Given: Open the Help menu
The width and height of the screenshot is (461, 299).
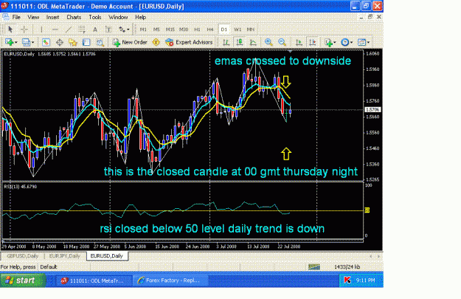Looking at the screenshot, I should tap(141, 18).
